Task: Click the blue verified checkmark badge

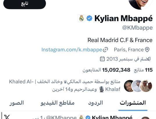Action: coord(89,18)
